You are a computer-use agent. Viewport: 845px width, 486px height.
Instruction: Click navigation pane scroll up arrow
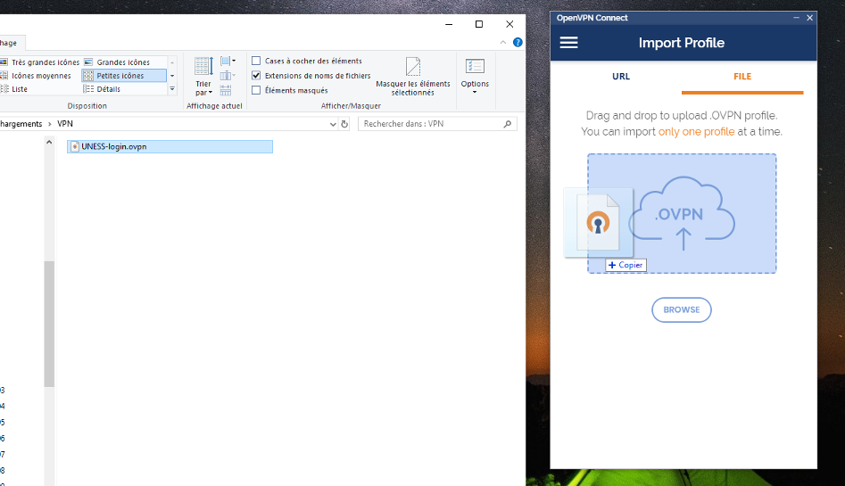point(49,143)
